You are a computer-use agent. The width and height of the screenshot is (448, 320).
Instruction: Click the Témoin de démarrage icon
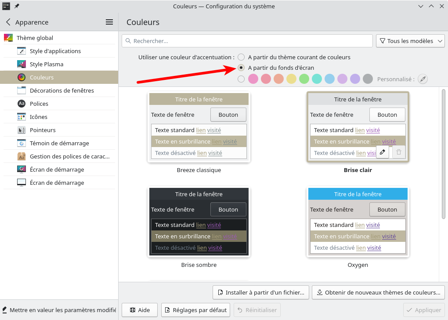[22, 143]
